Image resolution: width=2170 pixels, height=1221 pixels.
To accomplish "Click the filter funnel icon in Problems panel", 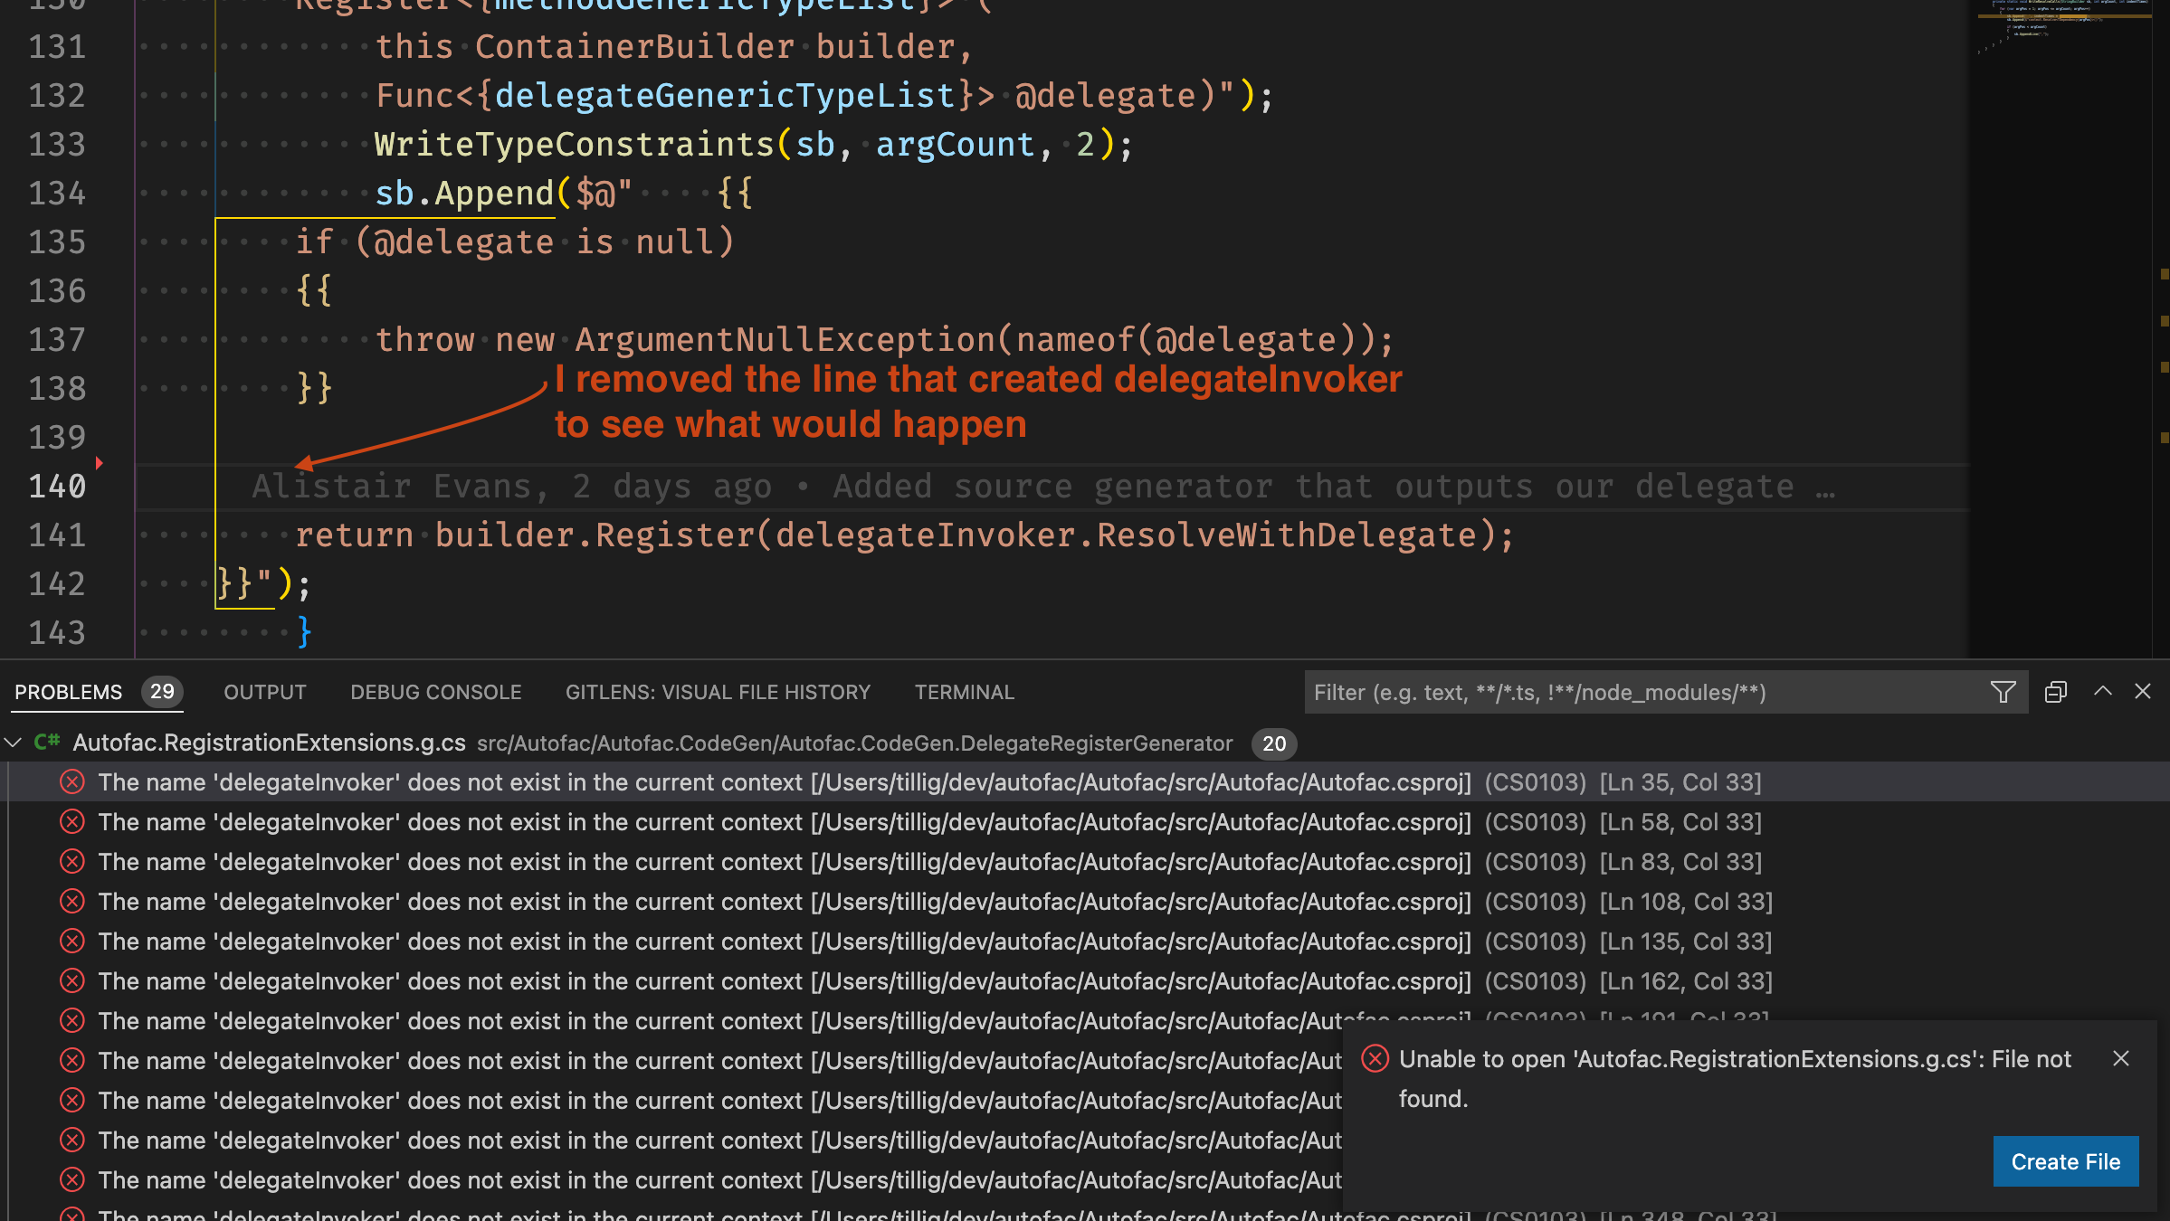I will pos(2003,692).
